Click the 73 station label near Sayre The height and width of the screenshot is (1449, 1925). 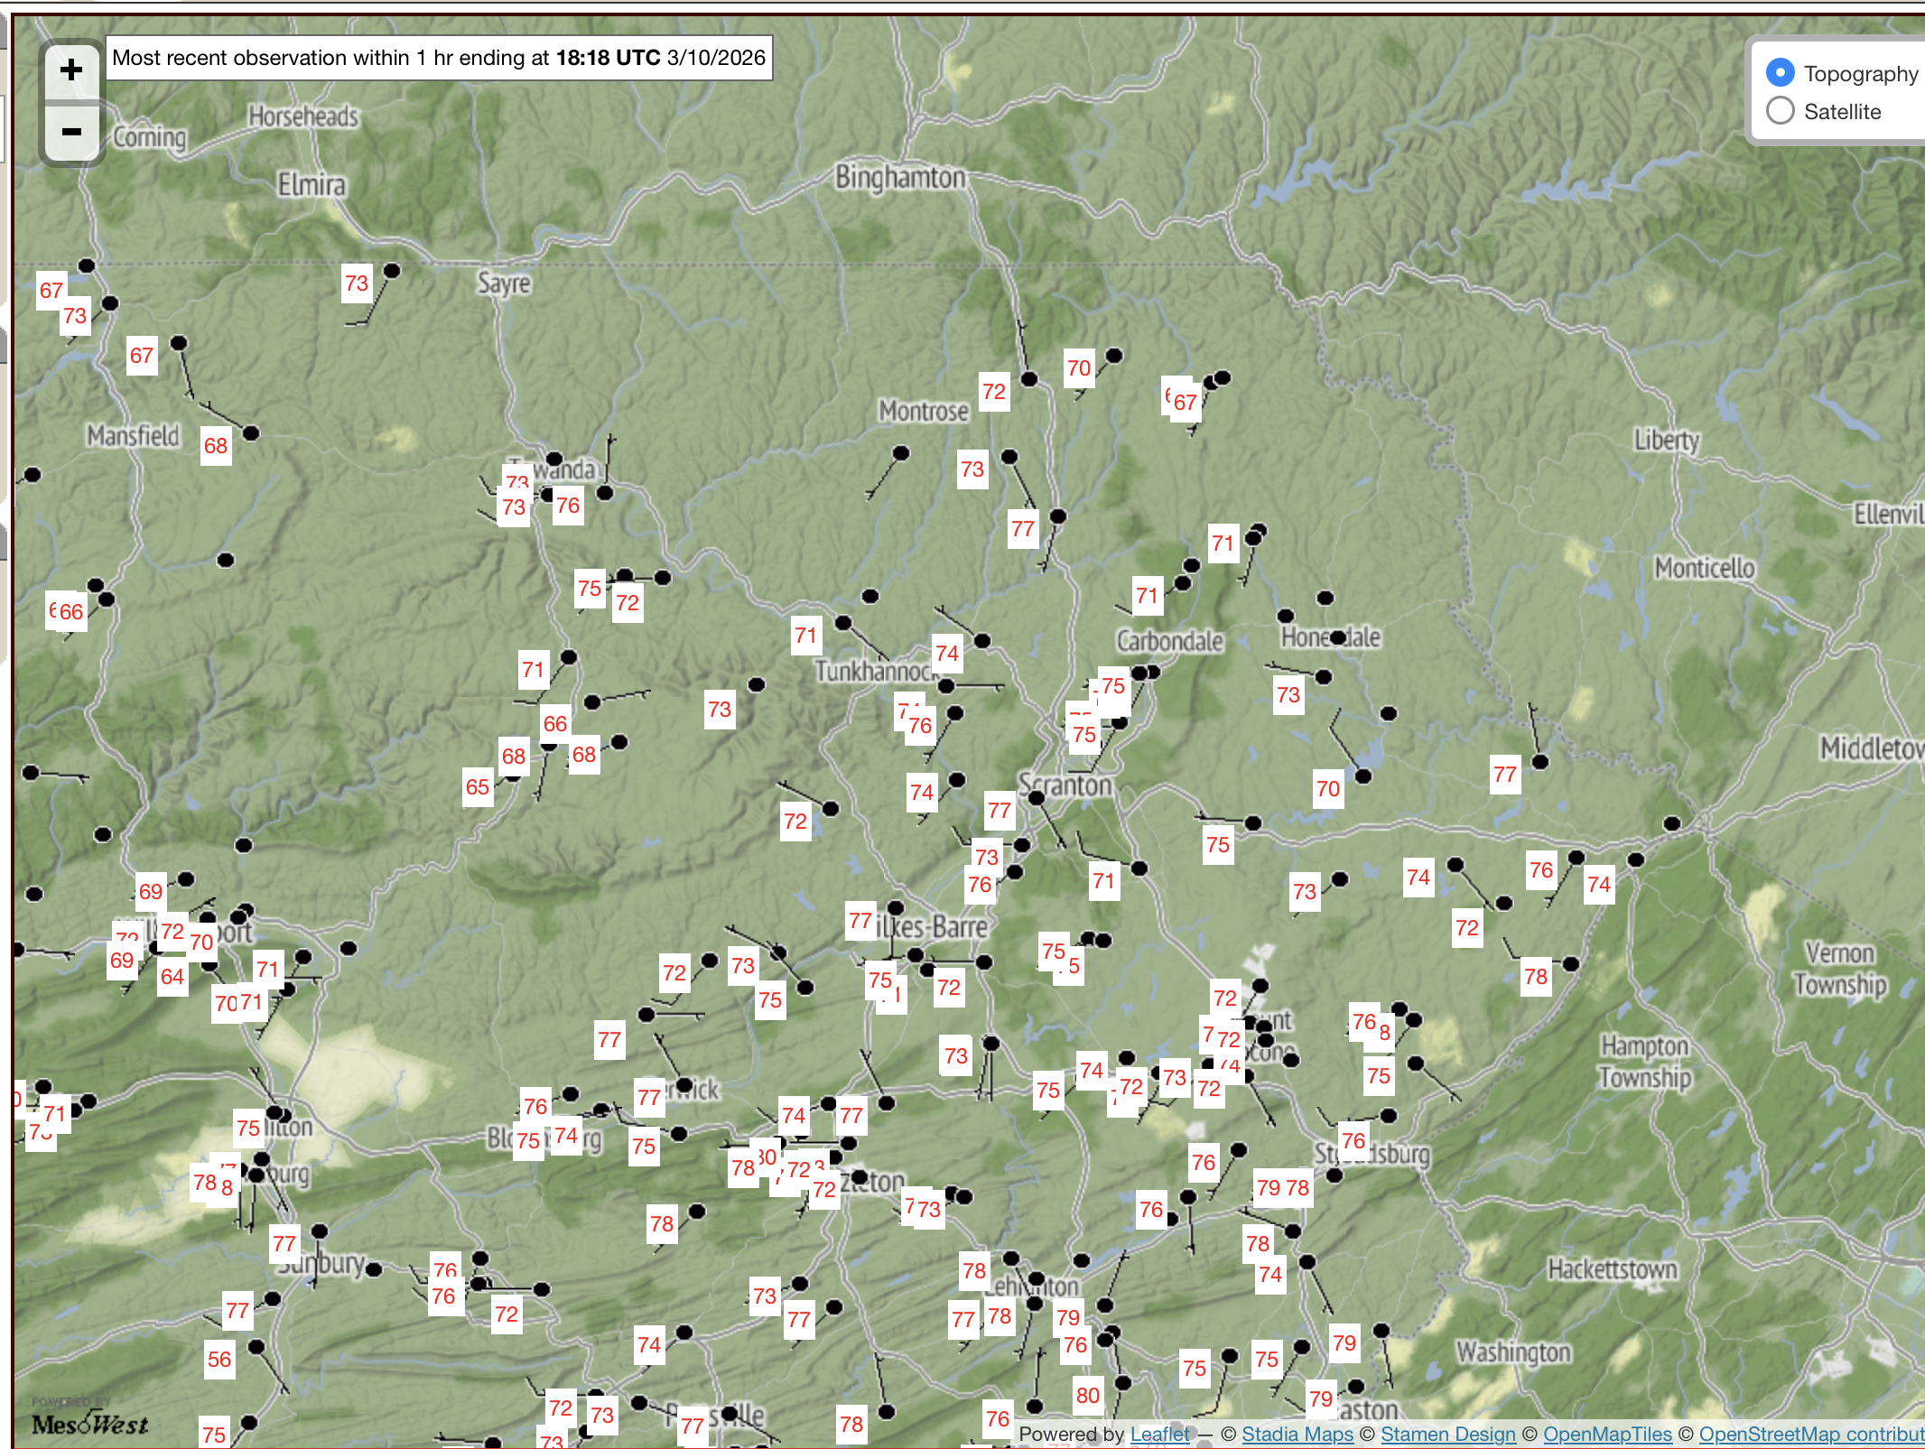pyautogui.click(x=357, y=283)
